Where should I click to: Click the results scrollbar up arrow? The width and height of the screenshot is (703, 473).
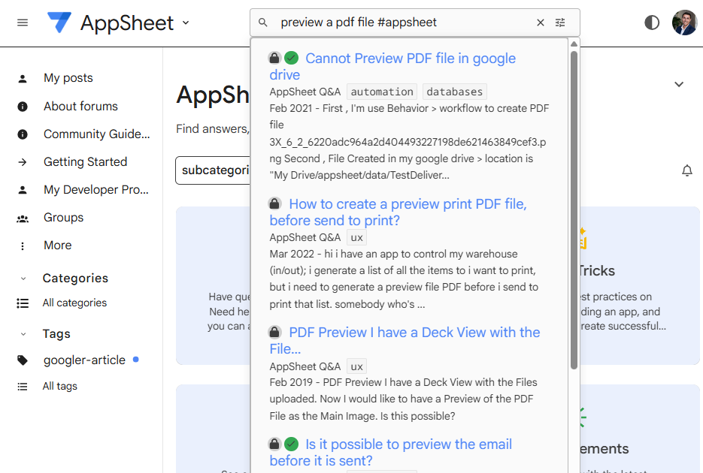pyautogui.click(x=574, y=44)
